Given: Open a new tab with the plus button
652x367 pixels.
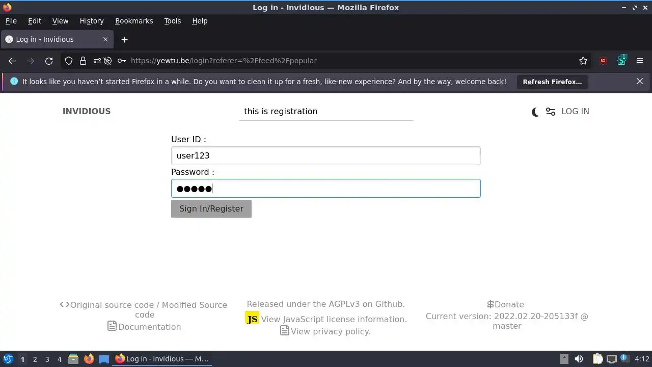Looking at the screenshot, I should point(124,39).
